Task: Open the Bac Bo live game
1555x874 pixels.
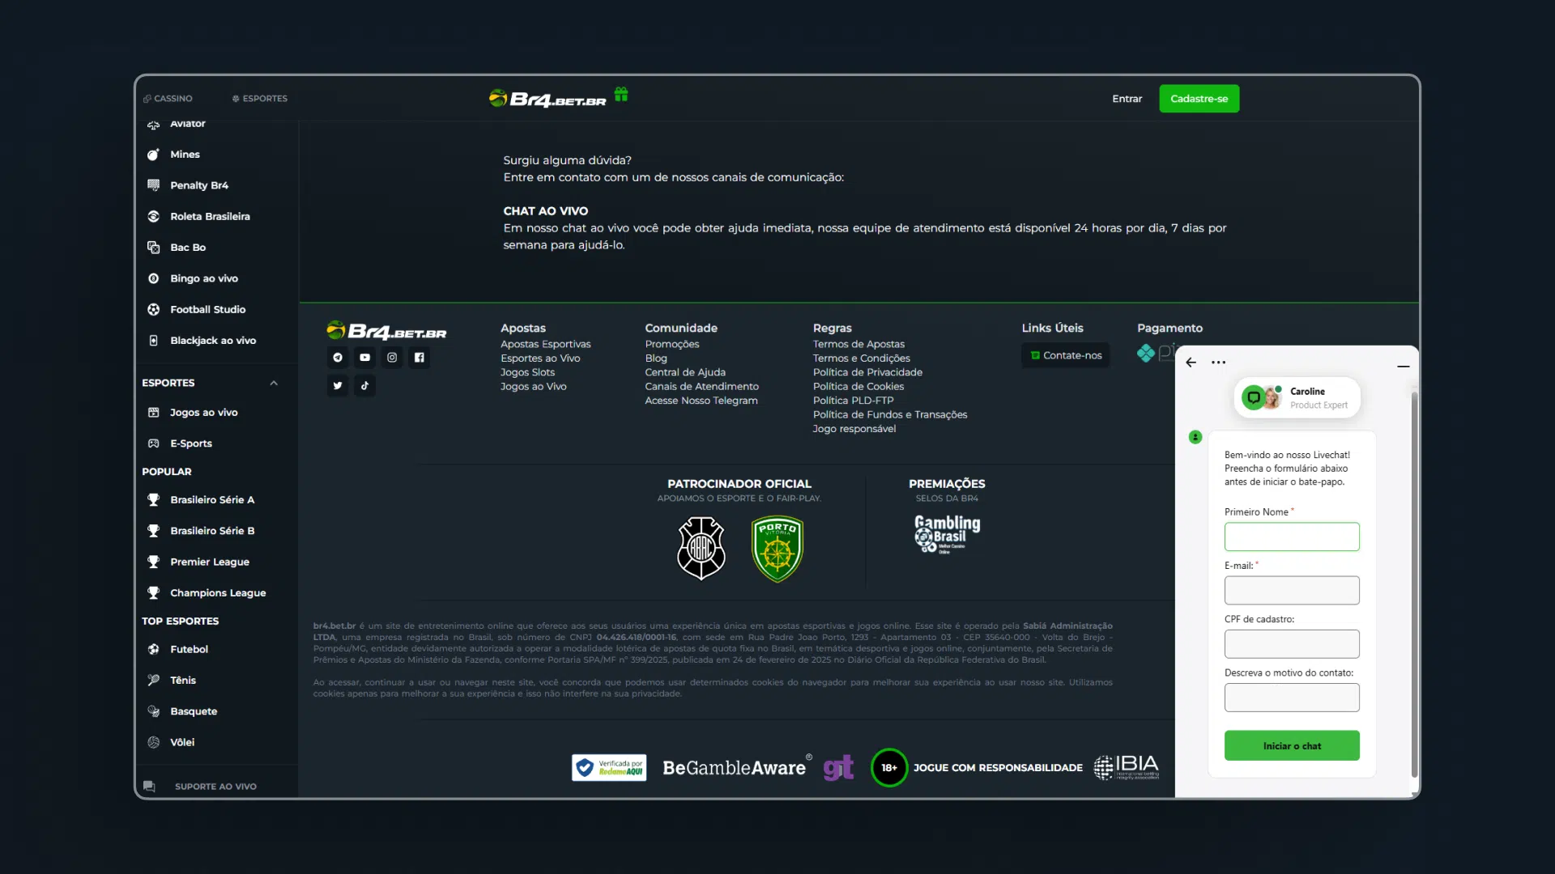Action: (x=186, y=247)
